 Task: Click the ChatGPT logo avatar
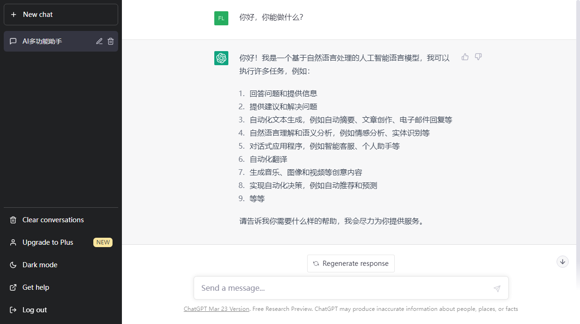click(x=221, y=58)
